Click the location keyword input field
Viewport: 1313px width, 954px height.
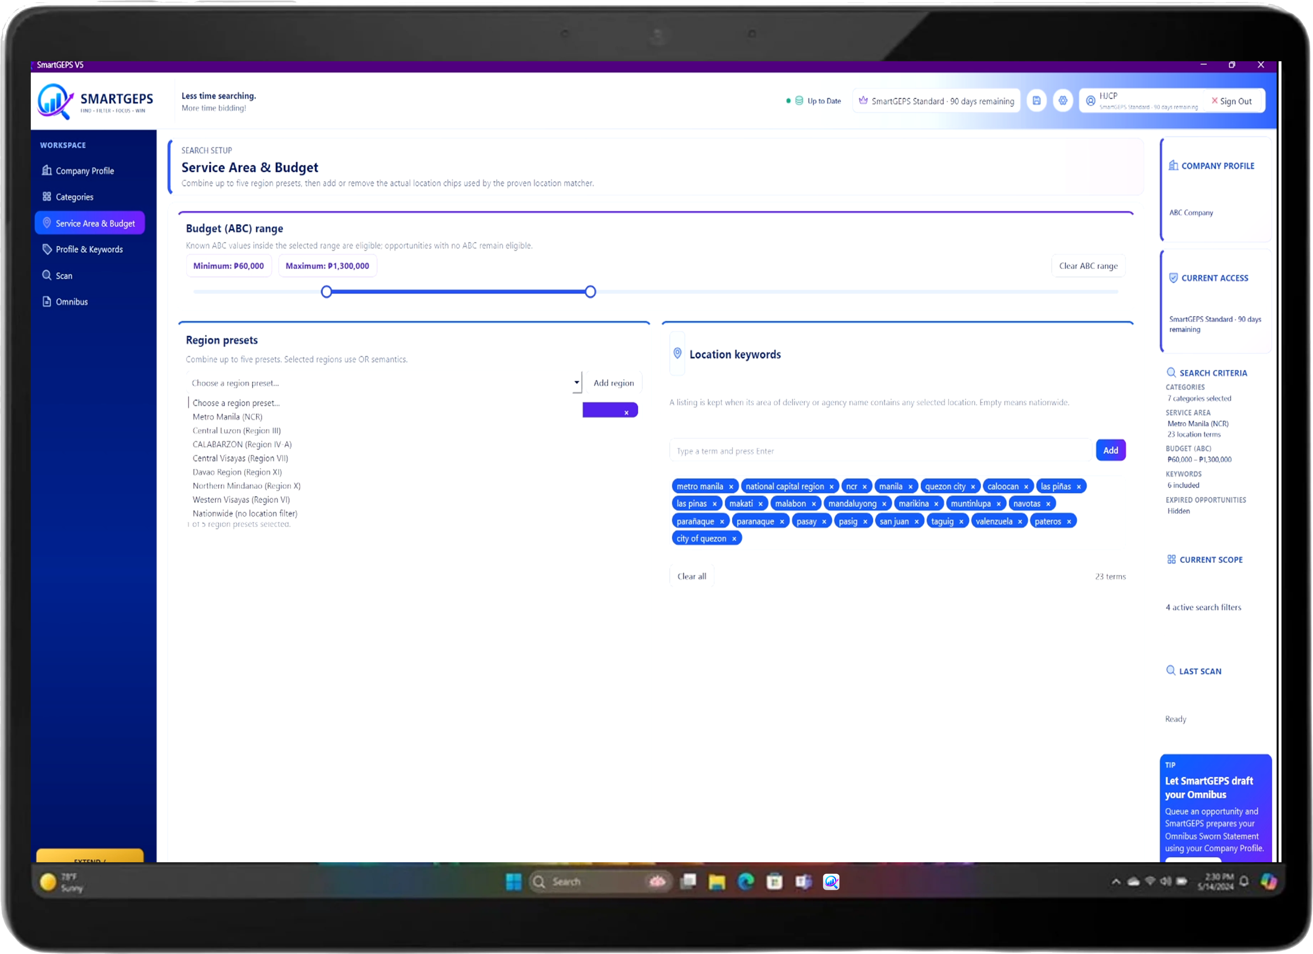point(881,451)
